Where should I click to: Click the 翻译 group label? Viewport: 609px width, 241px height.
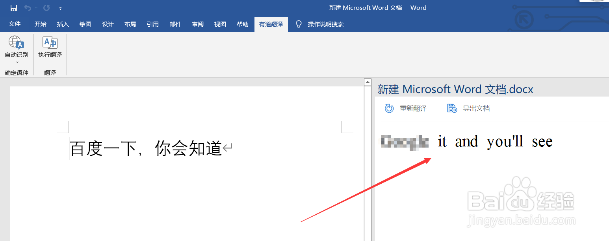pos(50,73)
